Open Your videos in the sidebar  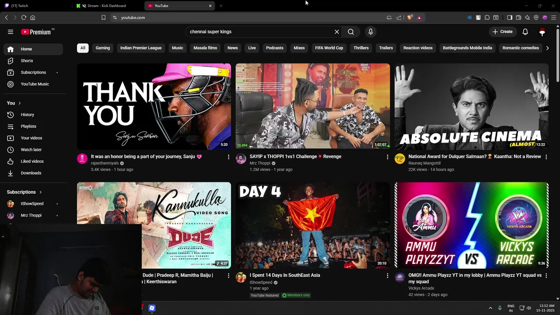33,138
